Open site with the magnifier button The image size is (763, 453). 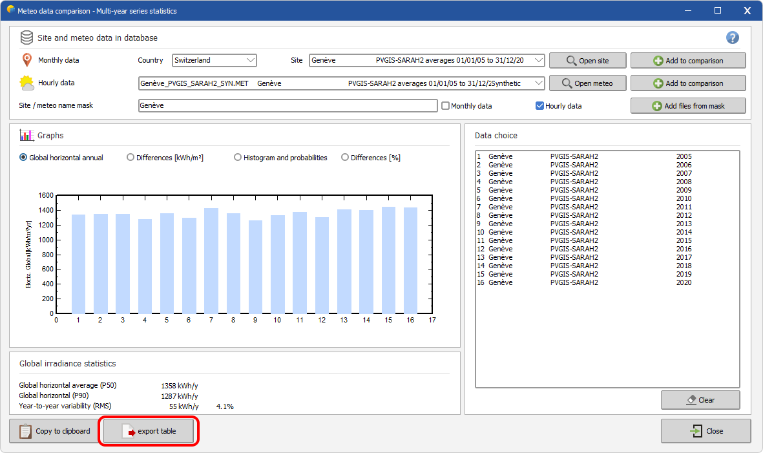pyautogui.click(x=587, y=60)
